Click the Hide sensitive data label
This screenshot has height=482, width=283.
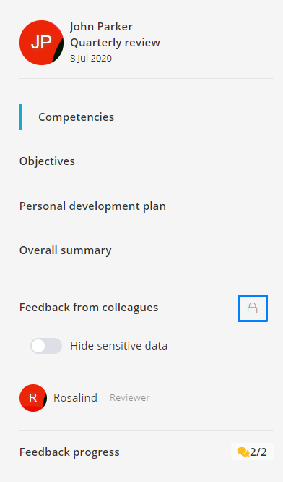[118, 346]
